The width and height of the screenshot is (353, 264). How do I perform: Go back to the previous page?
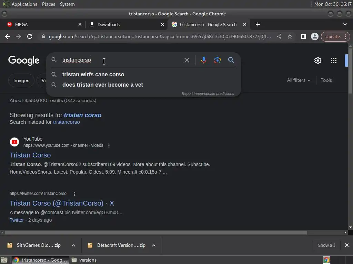[x=8, y=36]
